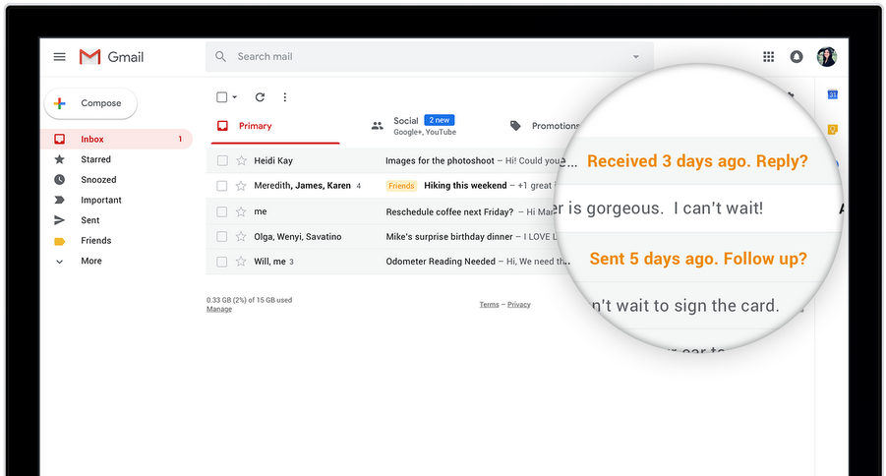Open the 'Images for the photoshoot' email
Image resolution: width=886 pixels, height=476 pixels.
(x=440, y=160)
